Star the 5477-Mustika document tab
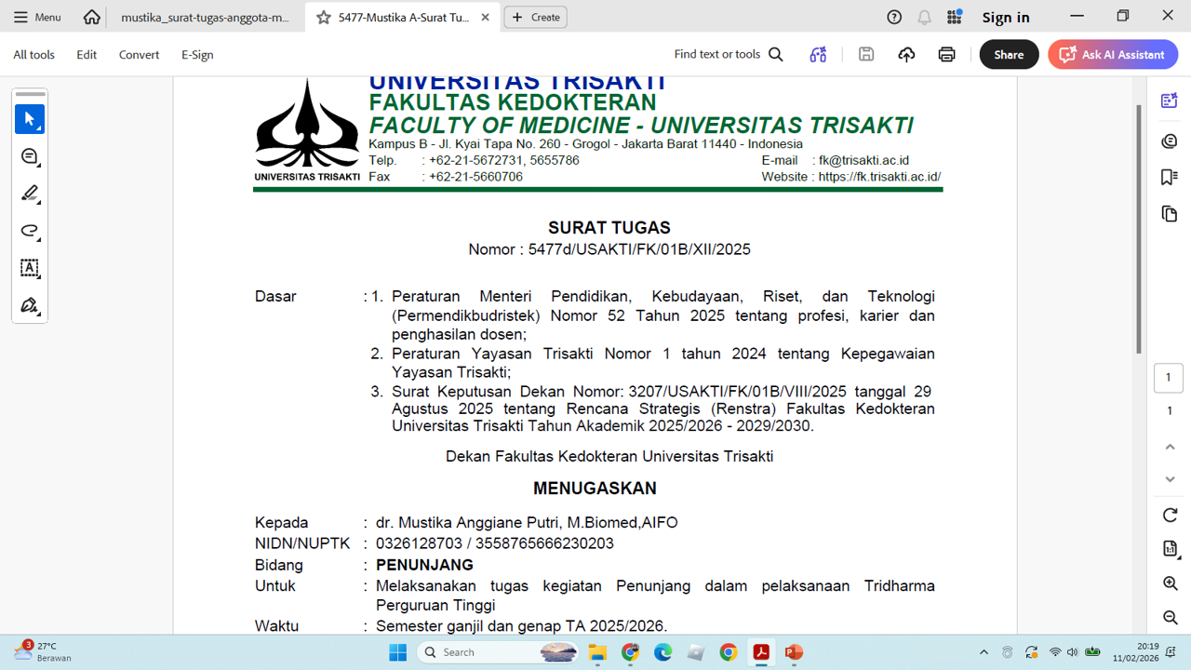Screen dimensions: 1191x670 (x=324, y=18)
